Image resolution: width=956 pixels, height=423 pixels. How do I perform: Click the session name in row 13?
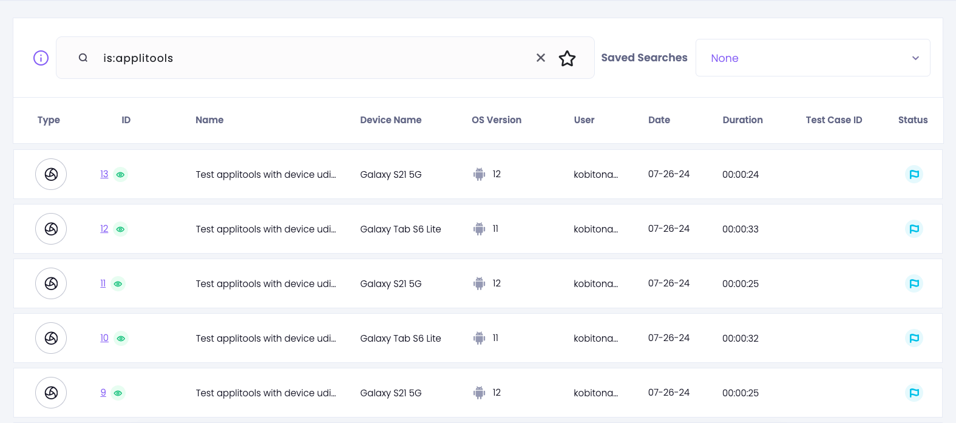(266, 175)
